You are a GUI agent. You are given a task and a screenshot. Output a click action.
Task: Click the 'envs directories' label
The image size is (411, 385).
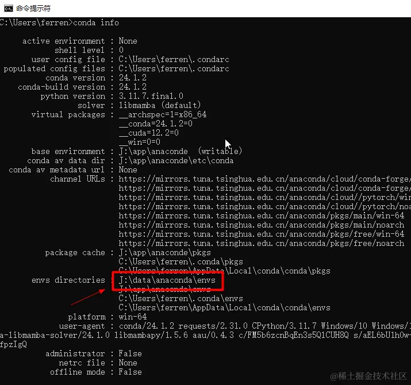coord(68,280)
